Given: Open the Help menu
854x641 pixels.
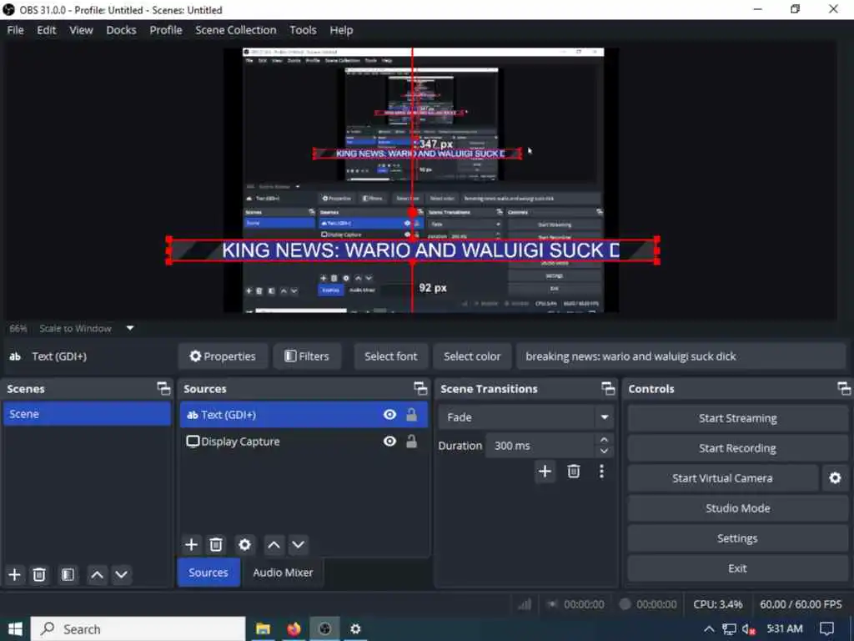Looking at the screenshot, I should coord(341,30).
